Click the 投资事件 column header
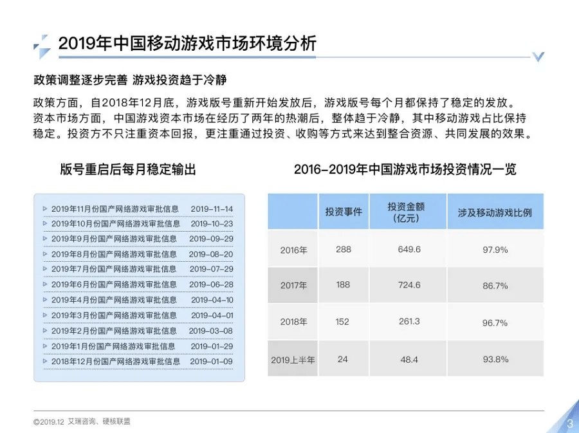This screenshot has height=433, width=579. click(x=344, y=212)
